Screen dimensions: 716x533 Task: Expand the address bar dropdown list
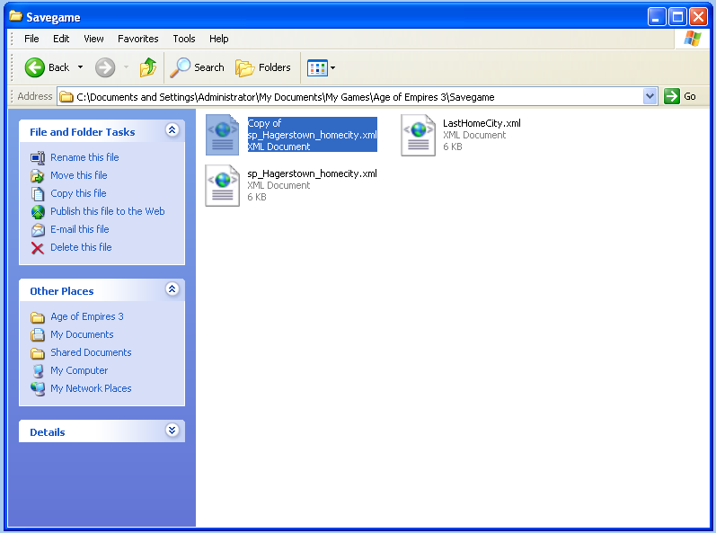click(650, 97)
